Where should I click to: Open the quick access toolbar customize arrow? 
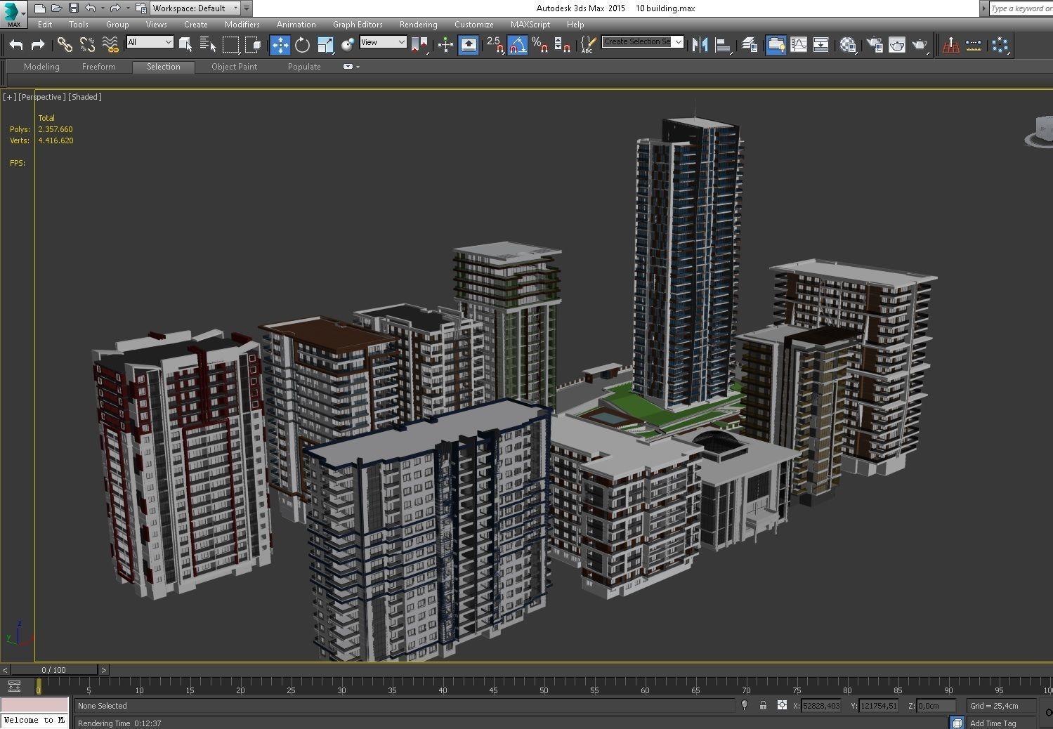pyautogui.click(x=247, y=8)
